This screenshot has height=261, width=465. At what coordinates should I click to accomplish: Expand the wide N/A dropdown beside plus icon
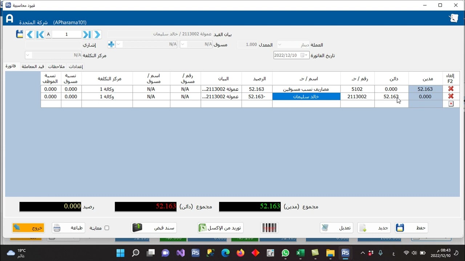[118, 44]
